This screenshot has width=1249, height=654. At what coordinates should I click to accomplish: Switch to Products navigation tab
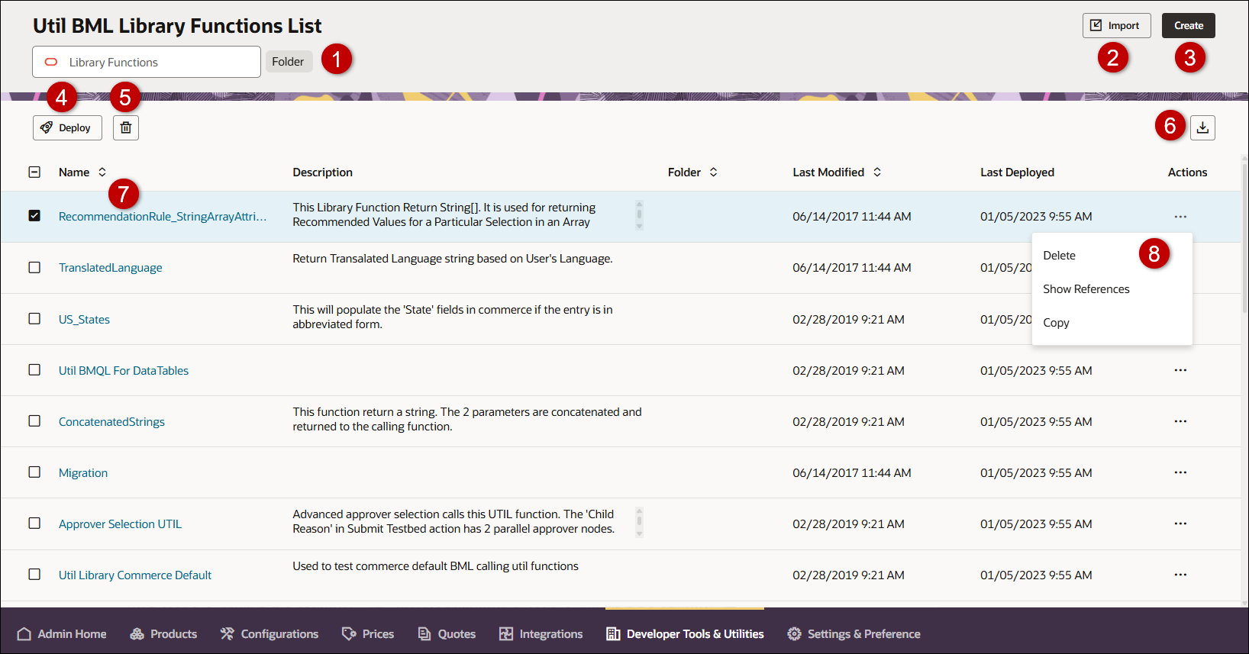pyautogui.click(x=163, y=634)
